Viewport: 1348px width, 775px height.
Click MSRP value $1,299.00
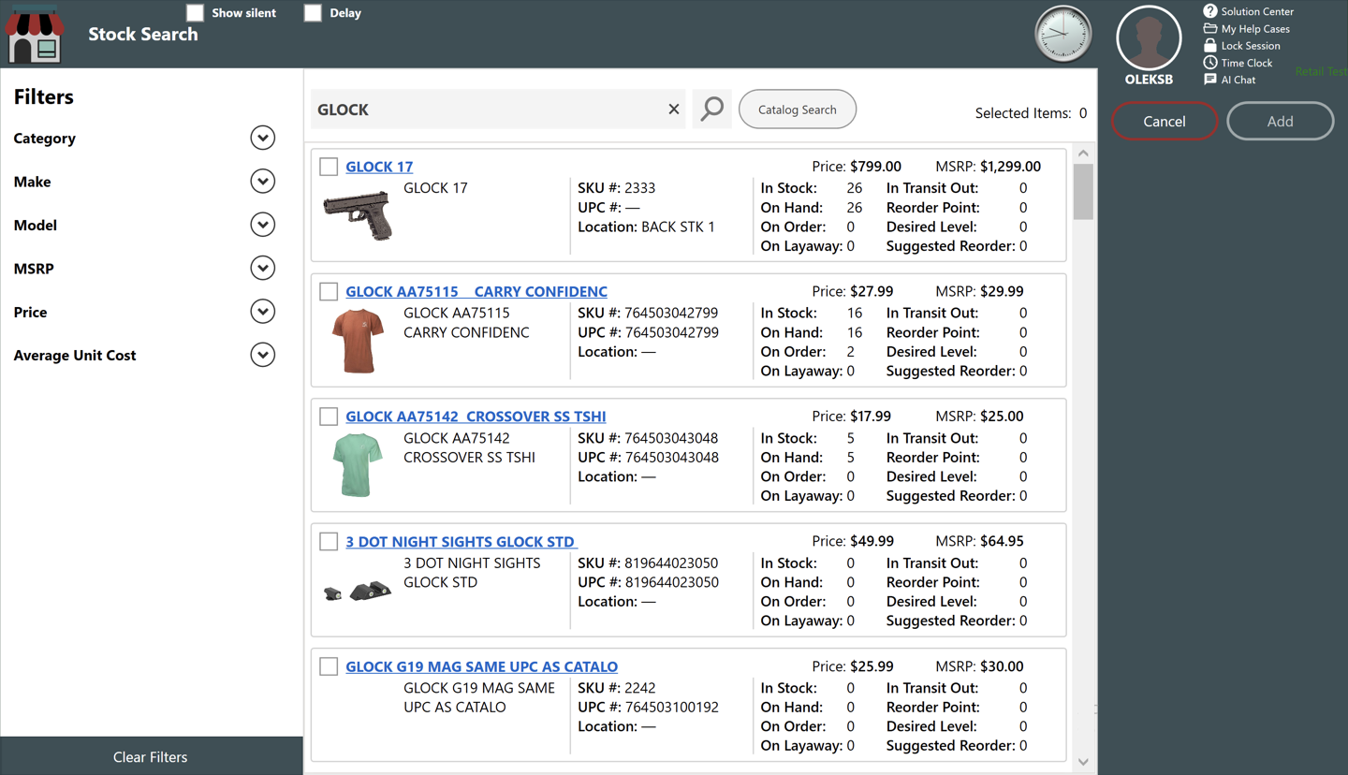tap(1010, 167)
